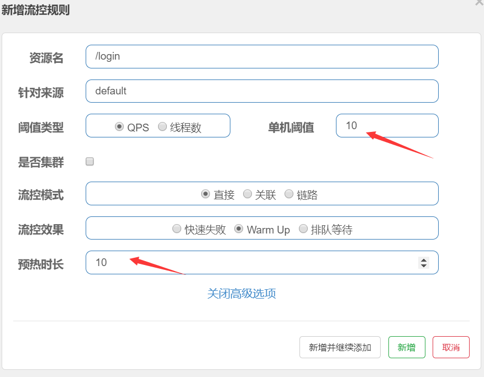
Task: Increase 预热时长 with the up spinner arrow
Action: [424, 260]
